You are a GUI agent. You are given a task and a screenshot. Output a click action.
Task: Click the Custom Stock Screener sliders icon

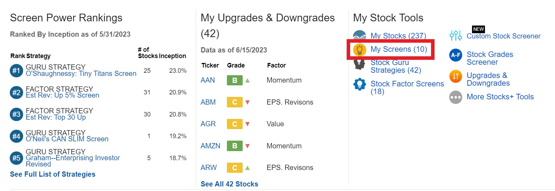(456, 35)
